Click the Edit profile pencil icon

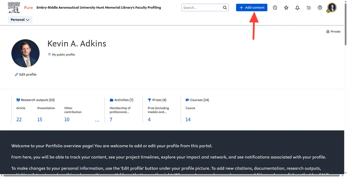(x=16, y=74)
